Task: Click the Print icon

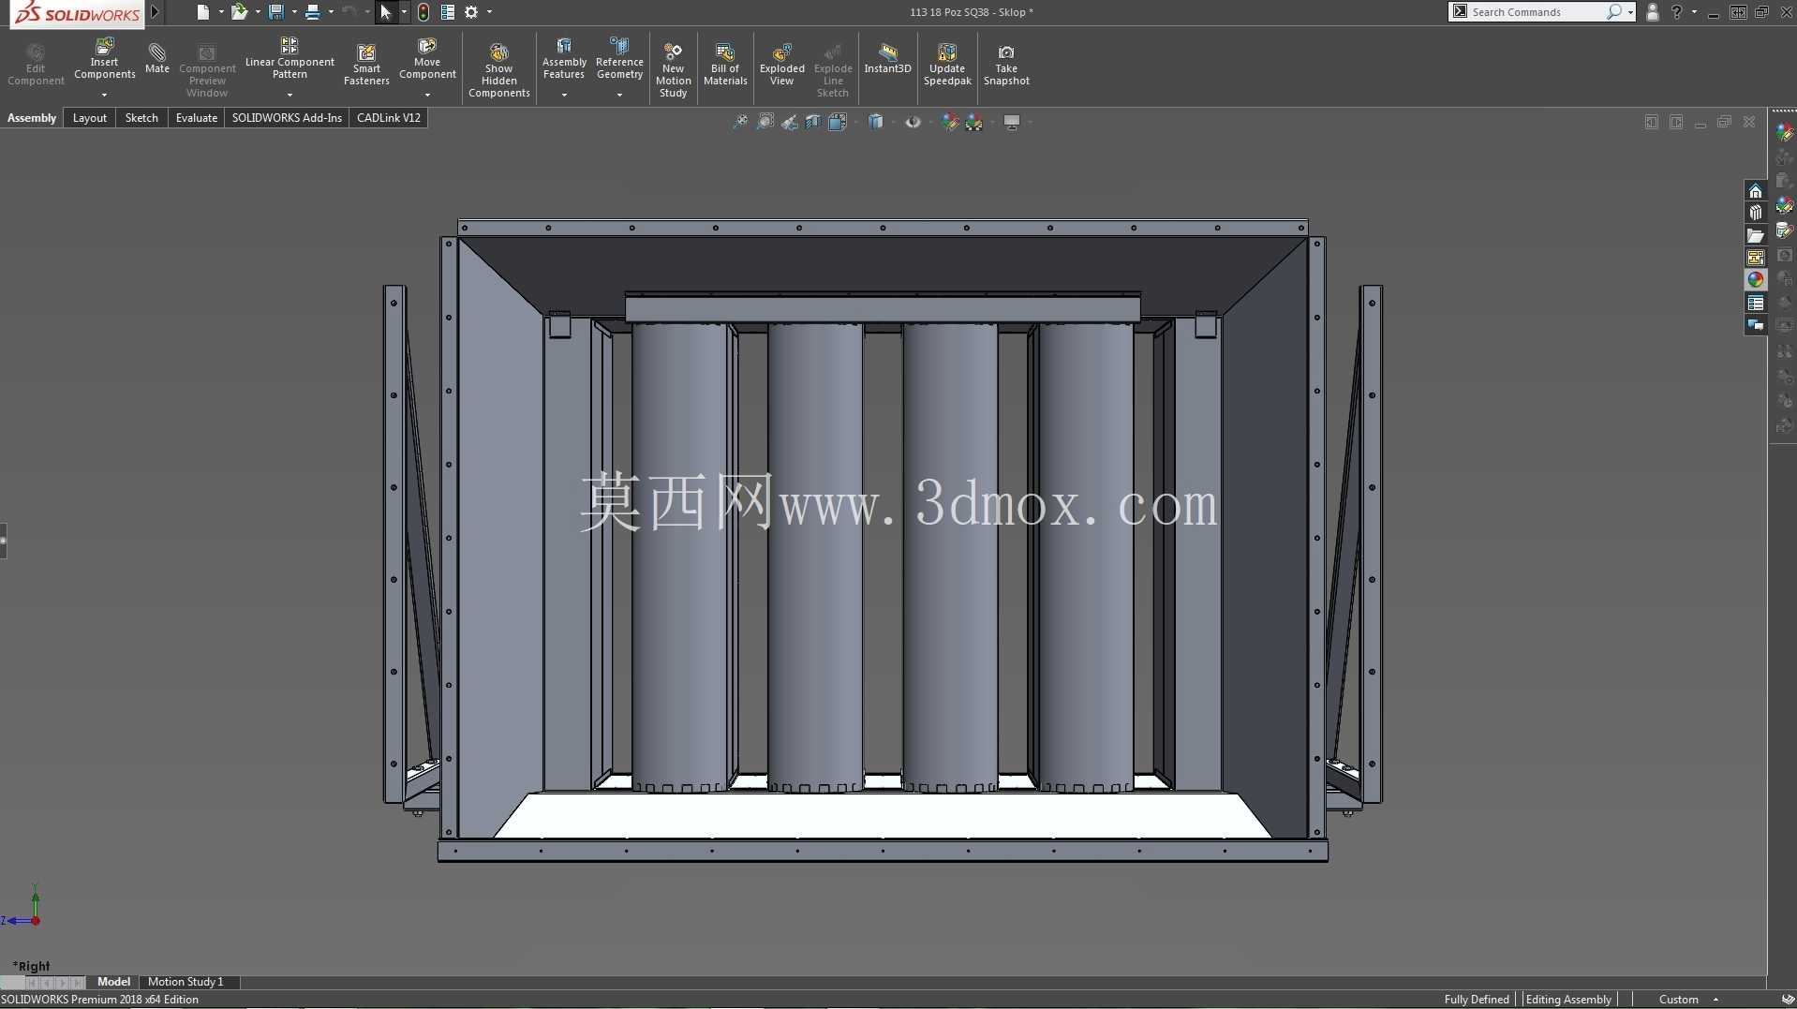Action: [x=312, y=12]
